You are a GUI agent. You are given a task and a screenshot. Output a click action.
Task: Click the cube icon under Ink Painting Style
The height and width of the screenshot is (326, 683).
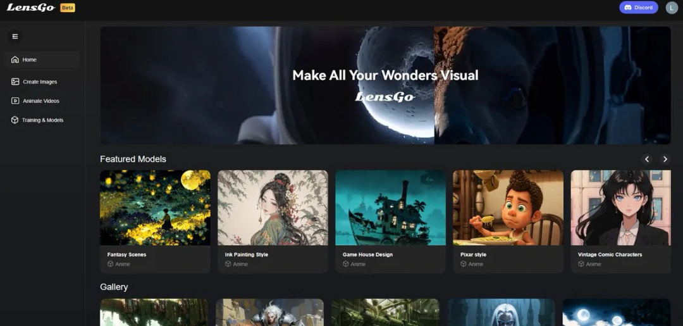pyautogui.click(x=228, y=264)
